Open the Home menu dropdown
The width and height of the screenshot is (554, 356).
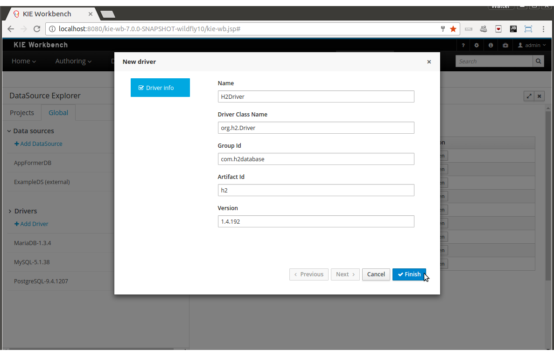(x=24, y=61)
